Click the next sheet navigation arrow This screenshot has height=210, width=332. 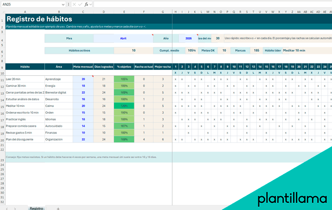15,209
